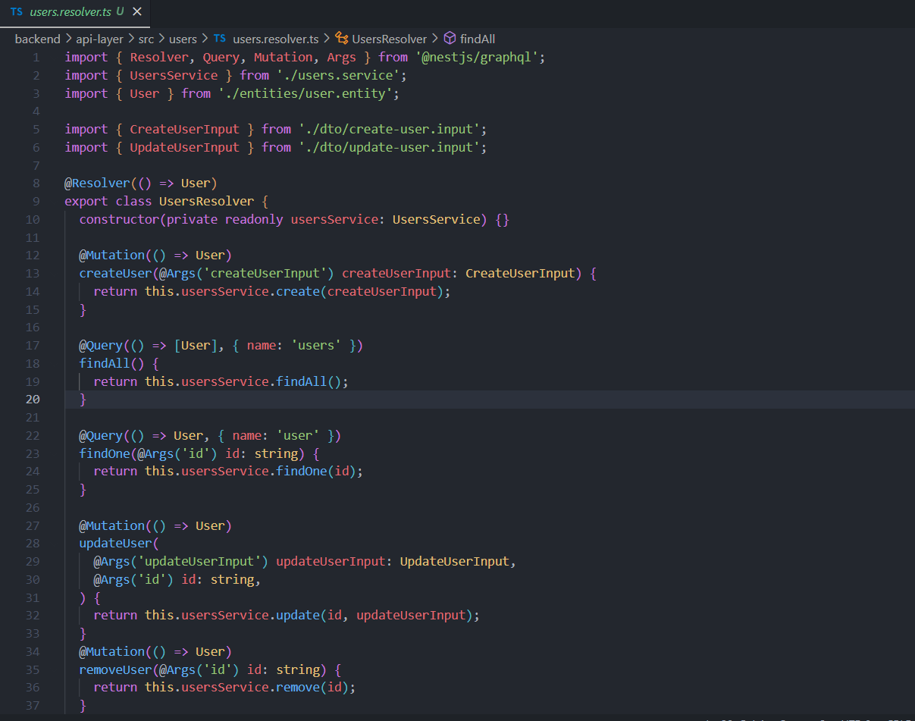Screen dimensions: 915x721
Task: Click line number 37 in the gutter
Action: (x=33, y=706)
